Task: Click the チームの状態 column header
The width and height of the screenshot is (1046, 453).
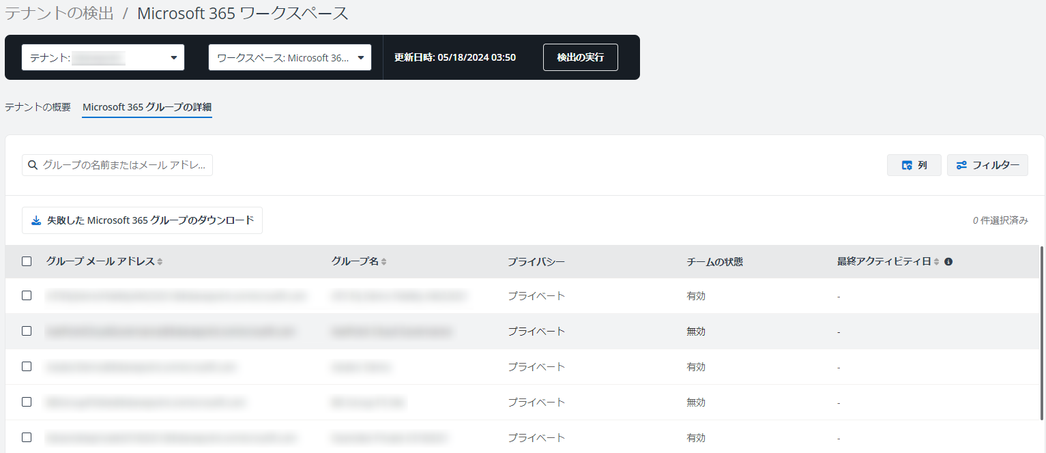Action: (714, 261)
